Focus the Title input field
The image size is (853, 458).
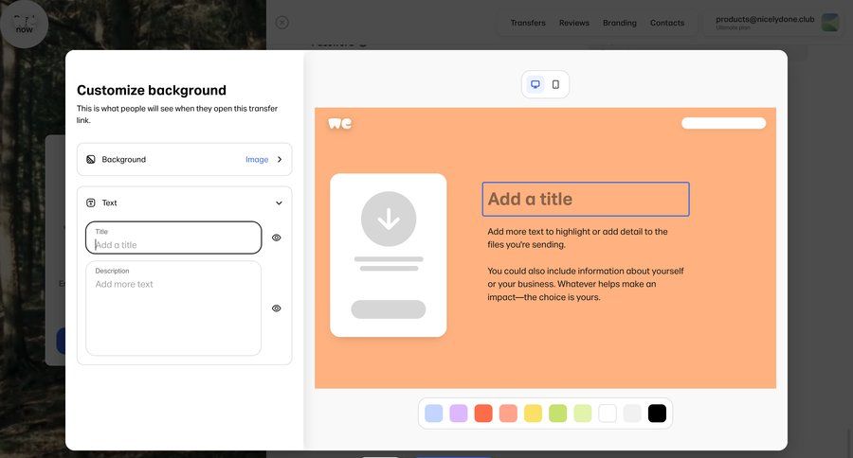click(x=173, y=238)
